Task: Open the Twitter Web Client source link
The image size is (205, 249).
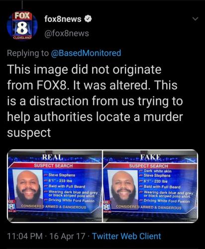Action: point(126,236)
